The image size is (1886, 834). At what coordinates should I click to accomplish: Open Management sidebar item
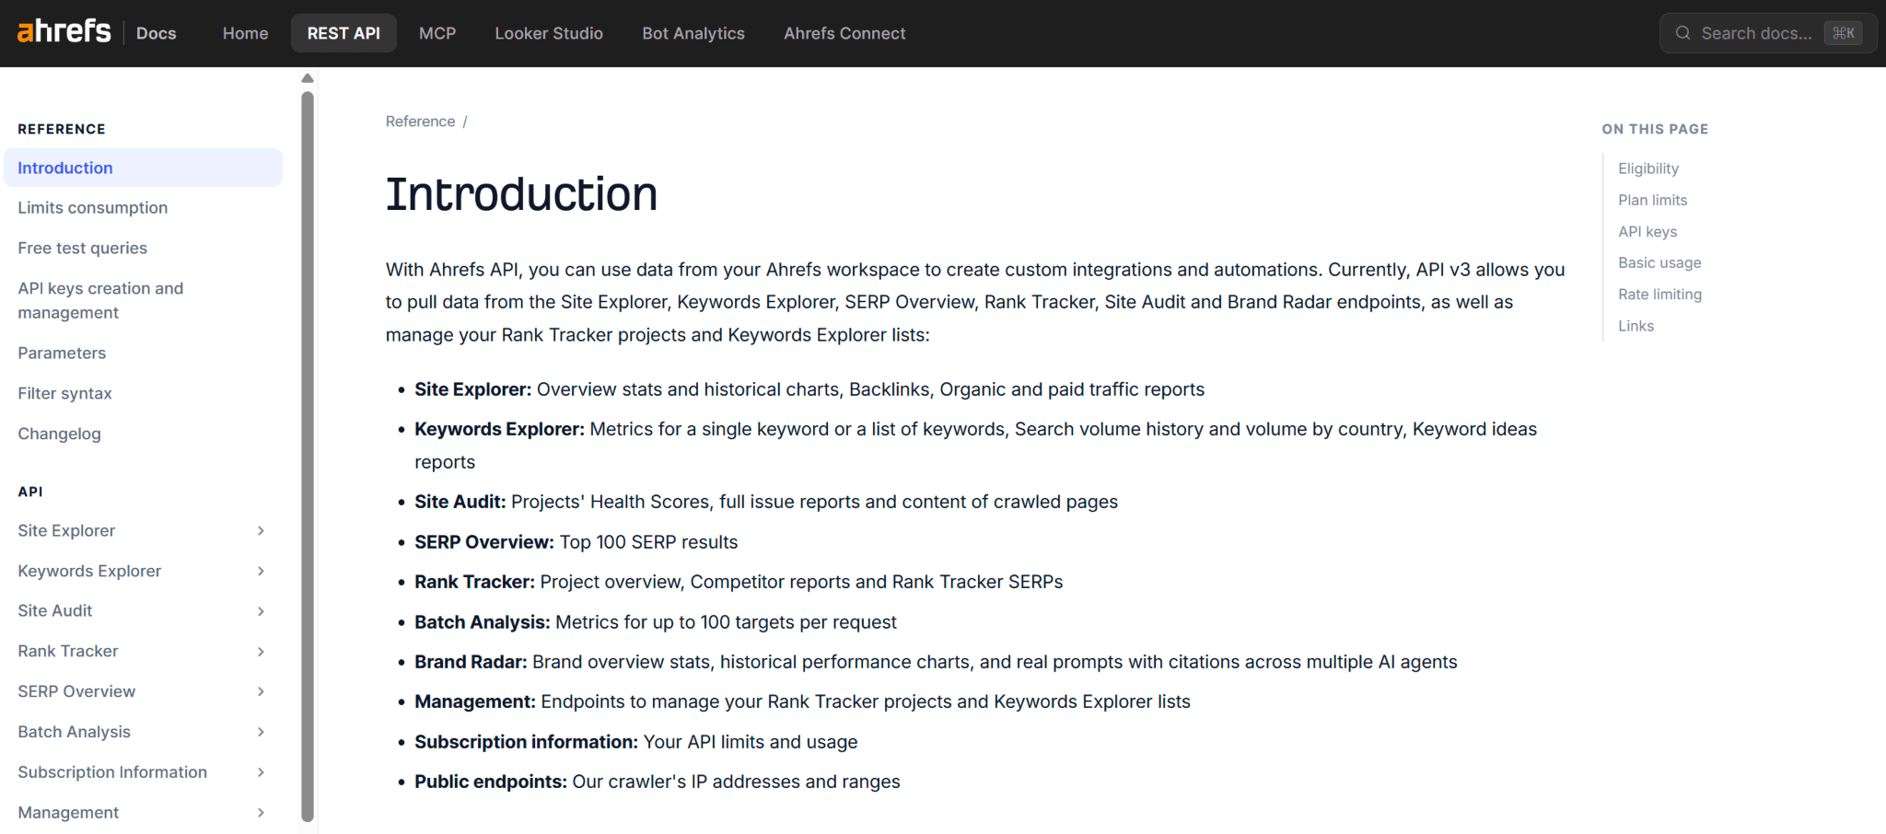[x=68, y=813]
